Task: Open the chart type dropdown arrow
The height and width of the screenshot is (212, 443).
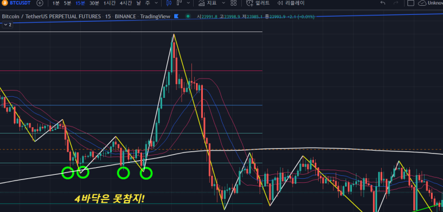Action: coord(189,3)
